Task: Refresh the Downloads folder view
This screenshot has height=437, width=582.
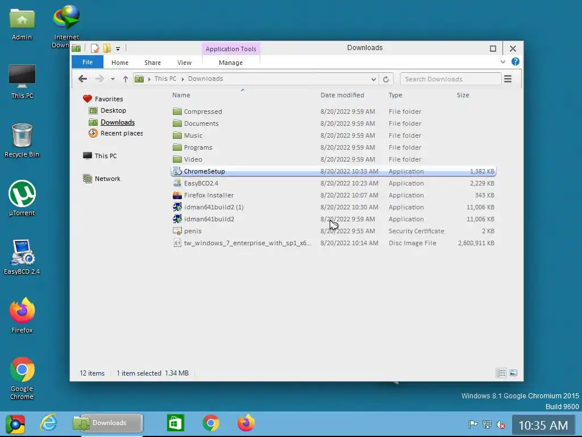Action: (x=386, y=79)
